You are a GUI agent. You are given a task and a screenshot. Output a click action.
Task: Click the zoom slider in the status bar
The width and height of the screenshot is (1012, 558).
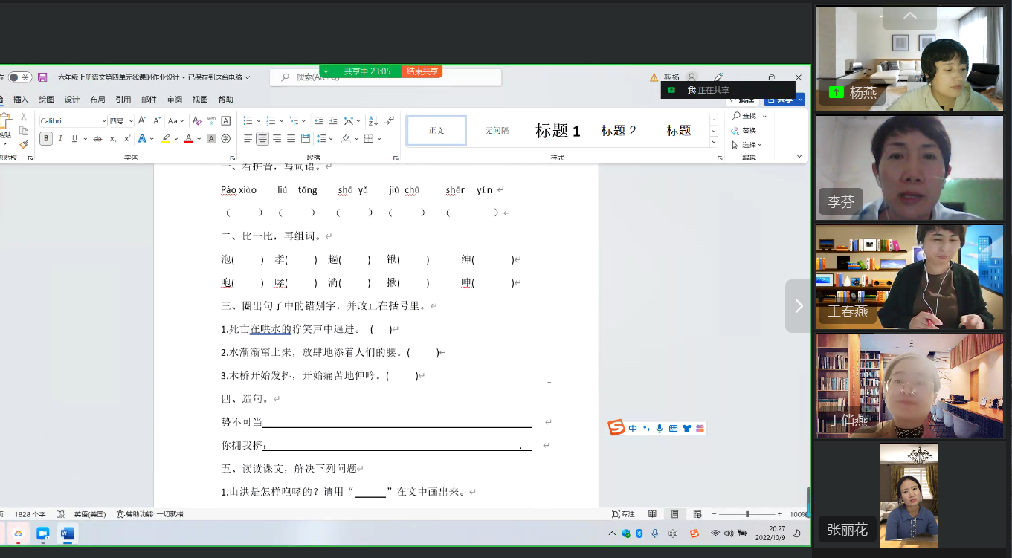coord(747,514)
